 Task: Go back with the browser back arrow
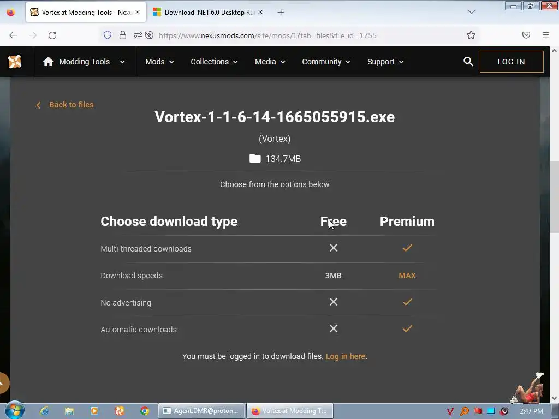click(13, 35)
